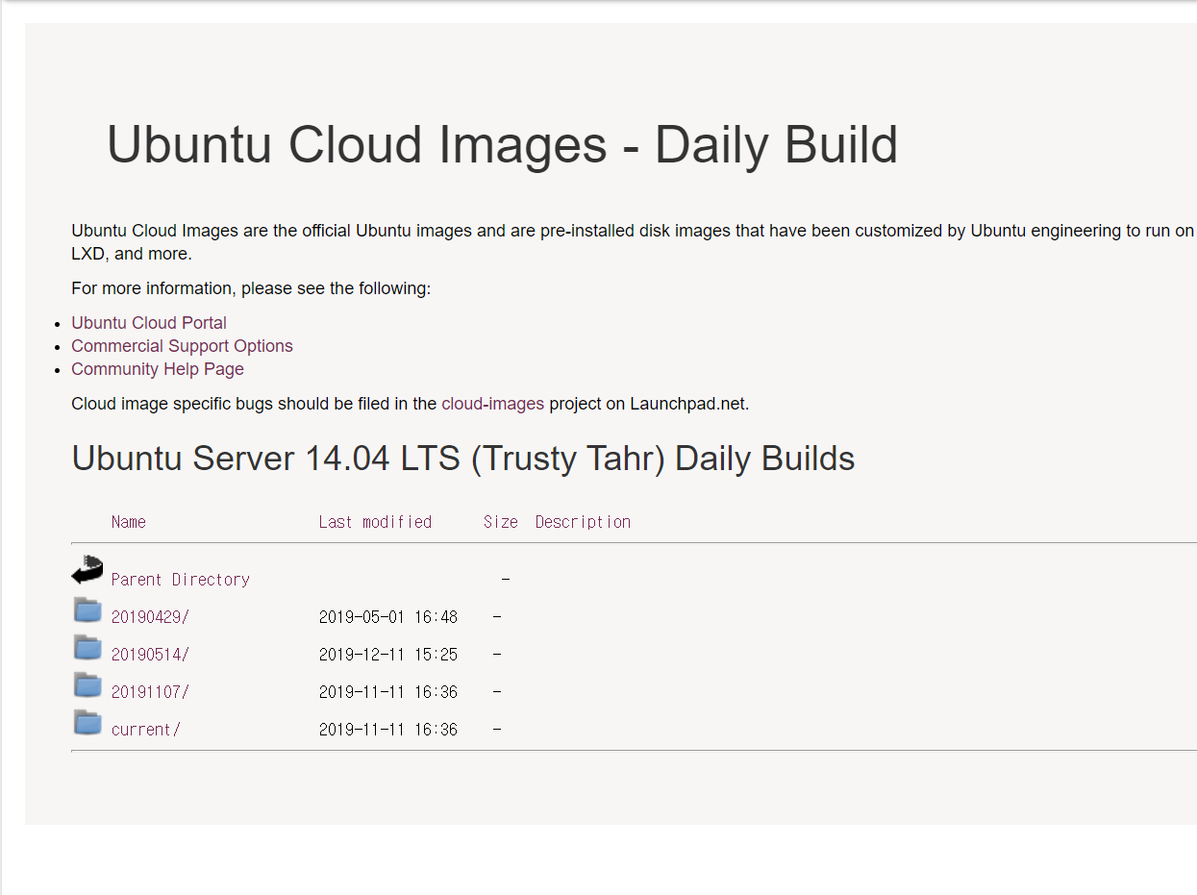Screen dimensions: 1197x895
Task: Sort listing by Description column header
Action: [x=583, y=522]
